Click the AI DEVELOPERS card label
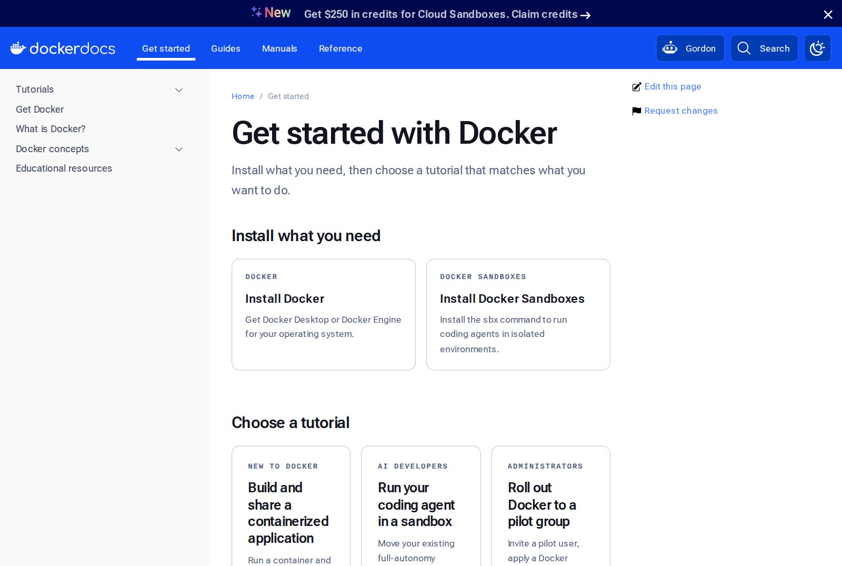This screenshot has height=566, width=842. [413, 466]
